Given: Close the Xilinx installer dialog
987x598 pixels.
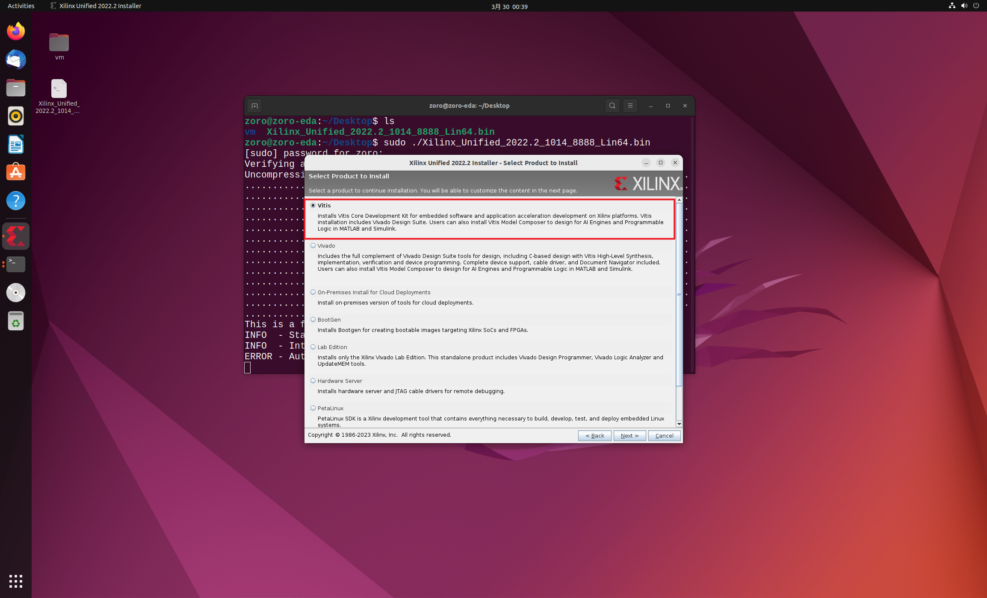Looking at the screenshot, I should pos(675,163).
